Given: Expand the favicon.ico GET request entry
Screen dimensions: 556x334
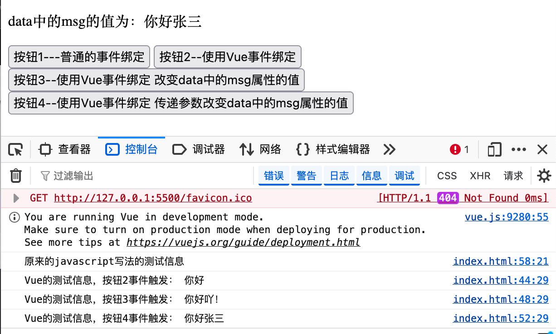Looking at the screenshot, I should tap(16, 198).
